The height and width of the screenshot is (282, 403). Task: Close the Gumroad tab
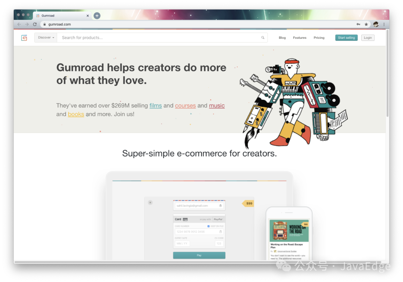[88, 16]
